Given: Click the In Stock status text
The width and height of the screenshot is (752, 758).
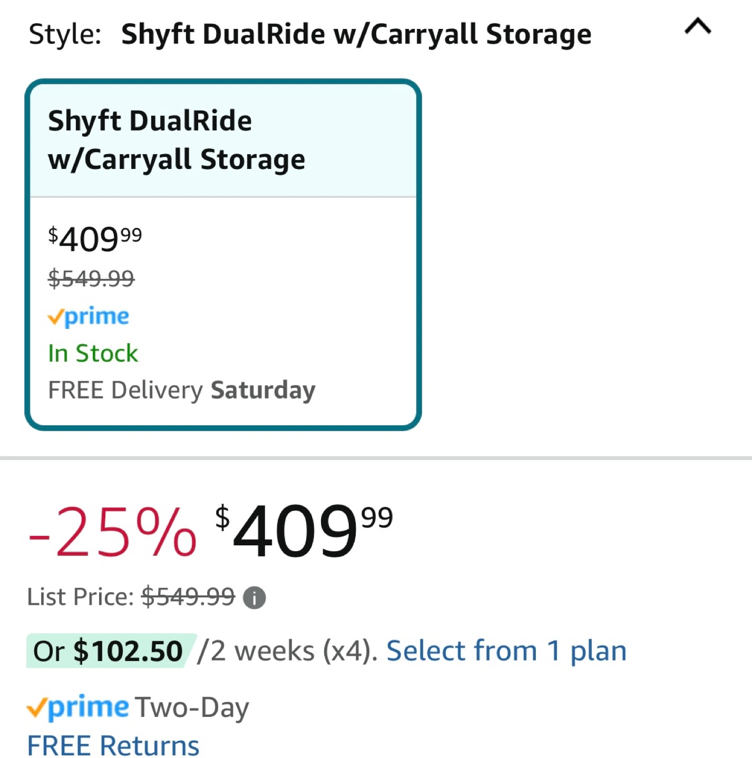Looking at the screenshot, I should click(93, 353).
